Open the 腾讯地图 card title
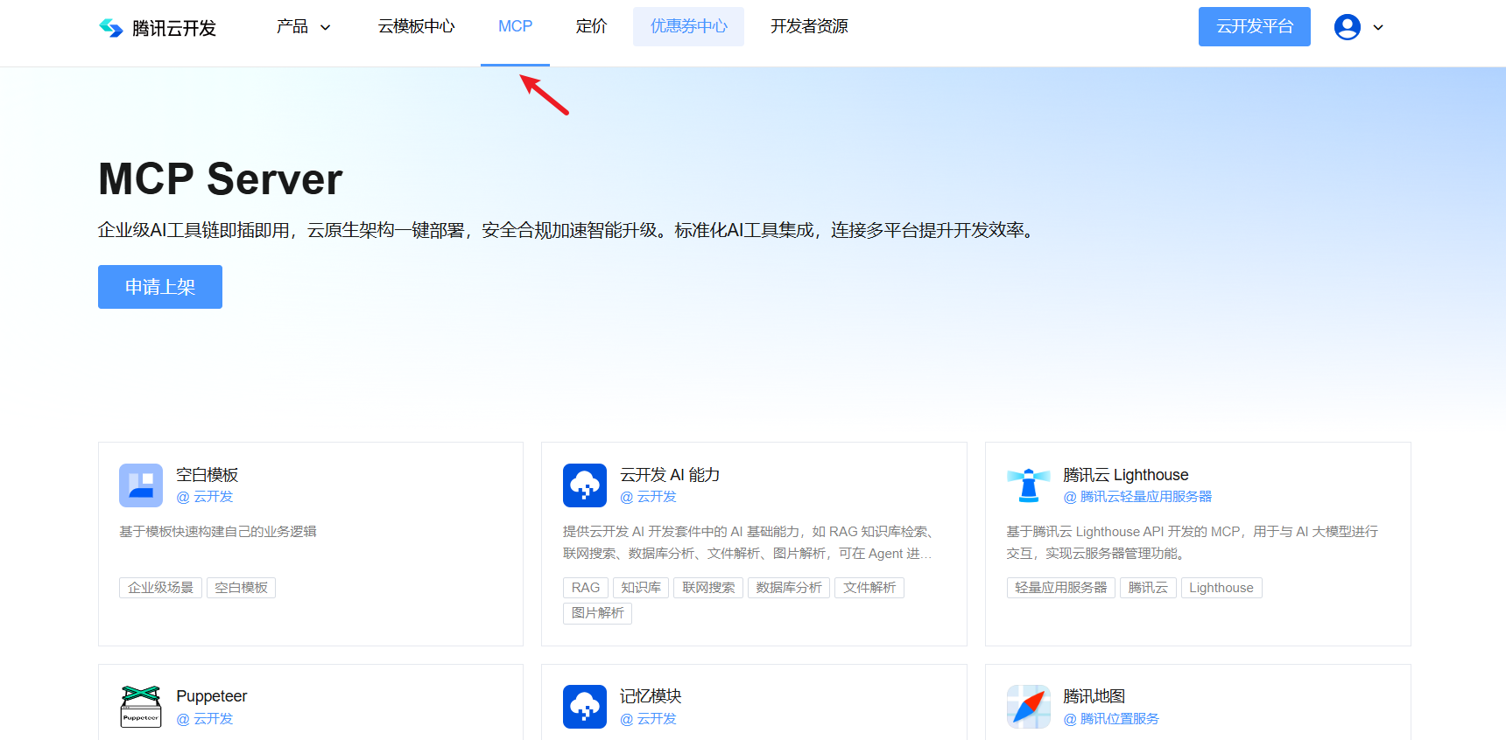Screen dimensions: 1506x740 pyautogui.click(x=1094, y=696)
